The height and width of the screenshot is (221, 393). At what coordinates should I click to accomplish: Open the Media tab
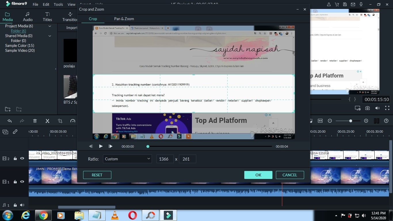point(7,17)
